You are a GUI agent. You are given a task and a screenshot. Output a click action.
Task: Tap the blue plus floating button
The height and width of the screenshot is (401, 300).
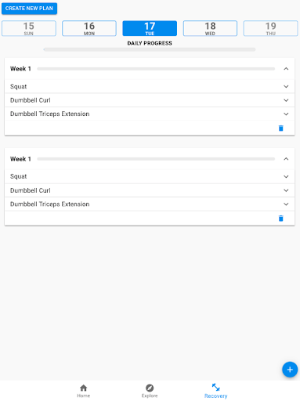click(x=290, y=370)
